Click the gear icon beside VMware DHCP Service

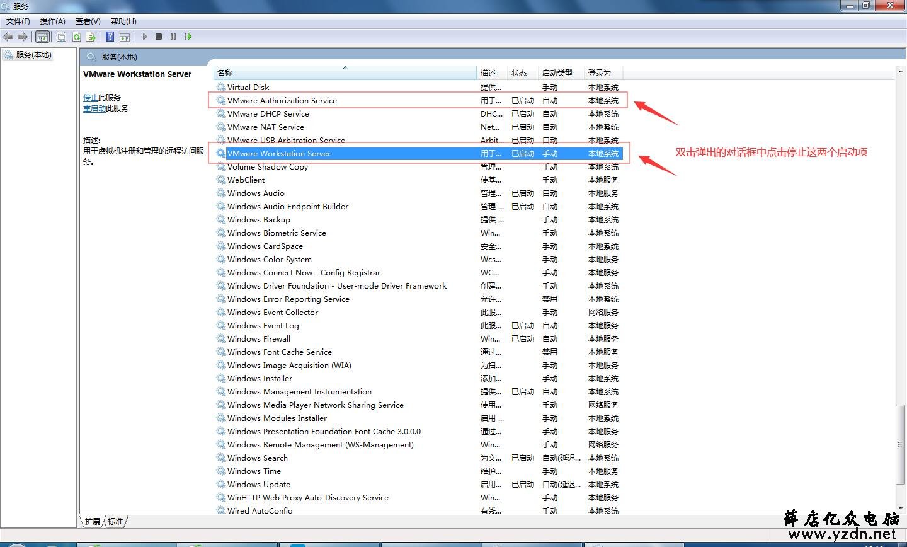[221, 113]
